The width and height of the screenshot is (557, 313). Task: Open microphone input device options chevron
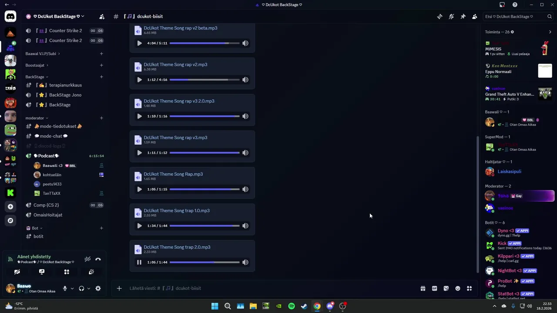[72, 288]
